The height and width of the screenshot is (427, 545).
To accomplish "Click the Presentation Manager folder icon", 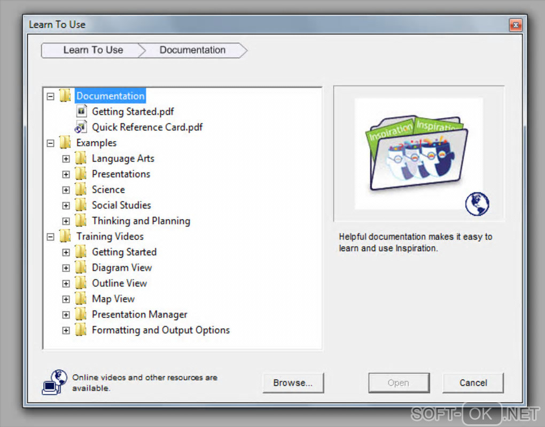I will click(x=81, y=314).
